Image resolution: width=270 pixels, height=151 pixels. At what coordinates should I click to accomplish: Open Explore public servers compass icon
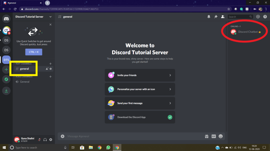[6, 79]
